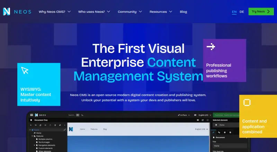
Task: Click the Document section header in inspector
Action: coord(220,137)
